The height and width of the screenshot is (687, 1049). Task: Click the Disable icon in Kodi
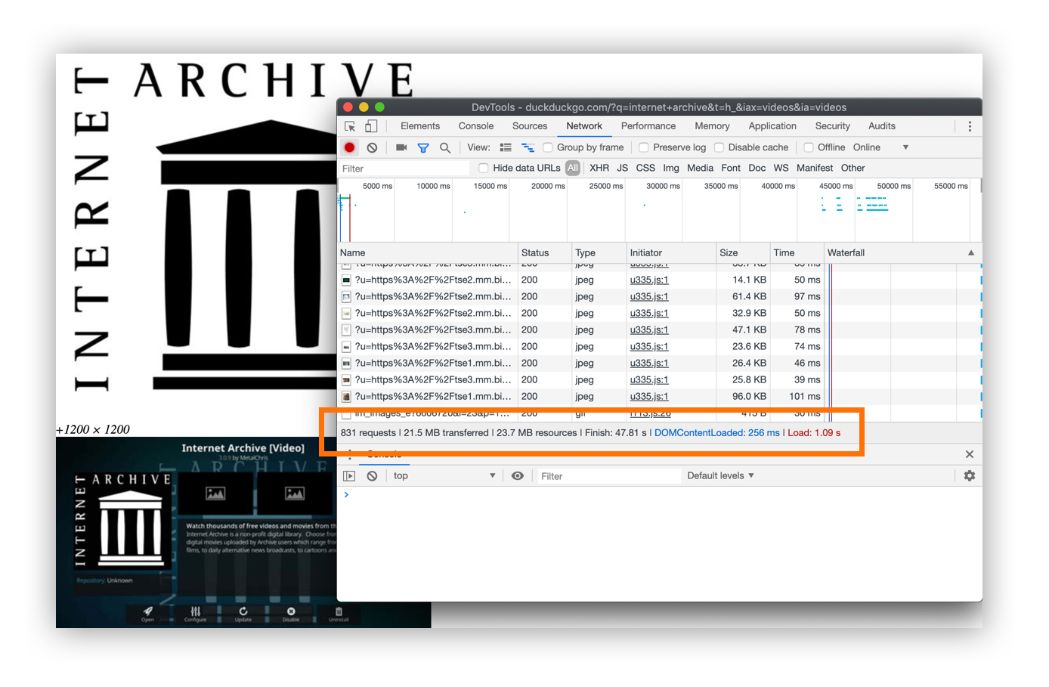coord(291,613)
